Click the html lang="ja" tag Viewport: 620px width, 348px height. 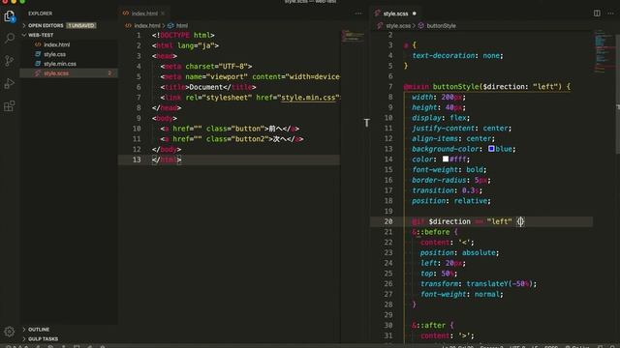185,45
